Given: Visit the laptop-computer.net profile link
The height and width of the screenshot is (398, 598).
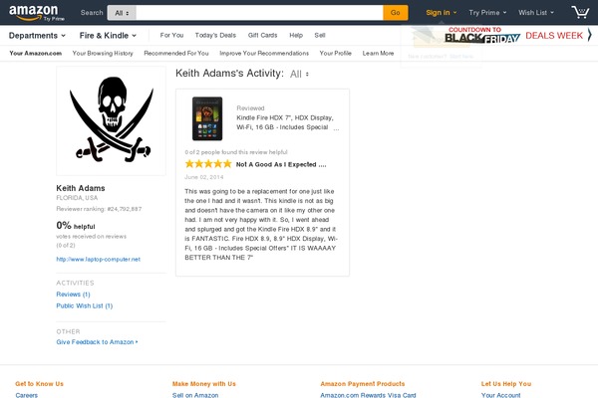Looking at the screenshot, I should [x=99, y=260].
